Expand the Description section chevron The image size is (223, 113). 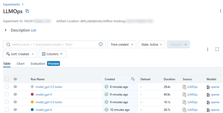point(5,30)
